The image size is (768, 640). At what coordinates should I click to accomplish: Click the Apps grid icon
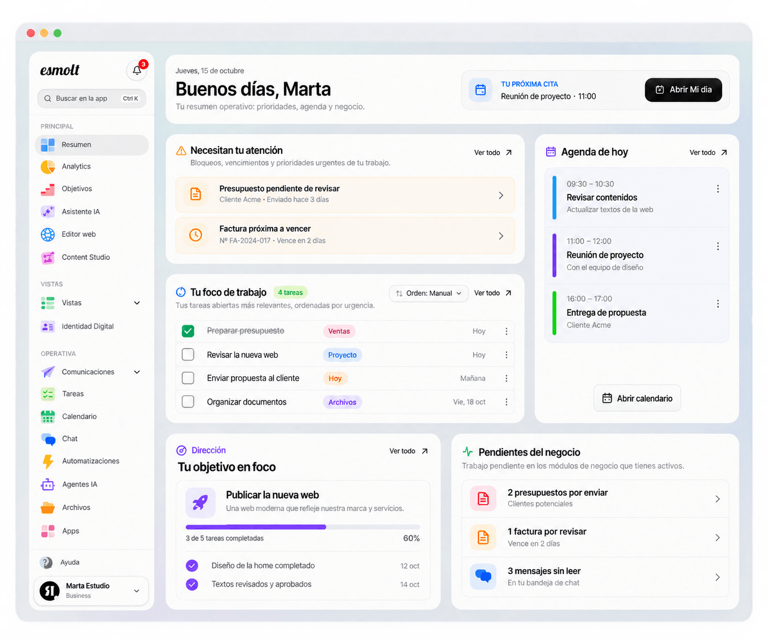[x=48, y=531]
